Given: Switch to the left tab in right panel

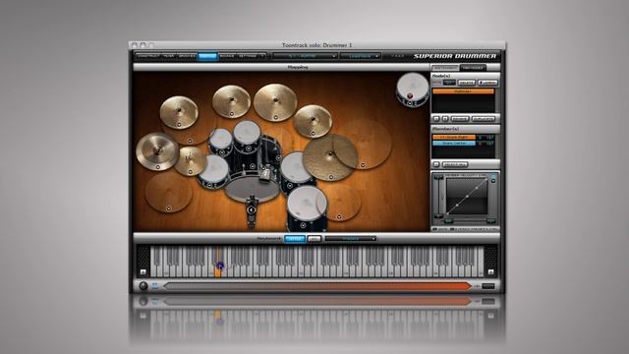Looking at the screenshot, I should [445, 68].
